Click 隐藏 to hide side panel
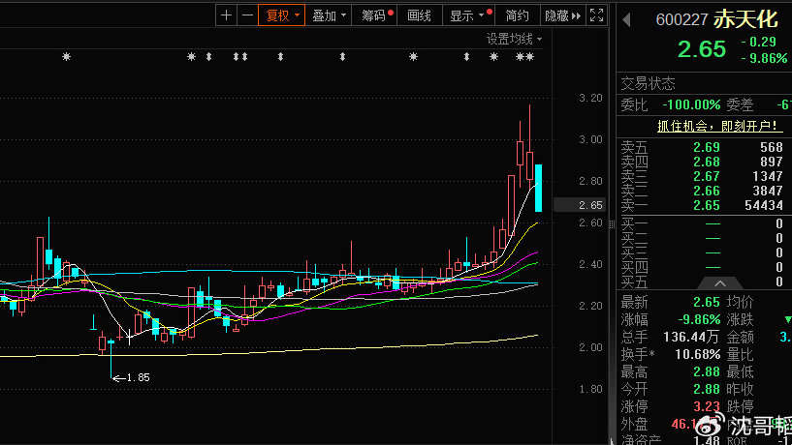Viewport: 792px width, 445px height. click(562, 15)
